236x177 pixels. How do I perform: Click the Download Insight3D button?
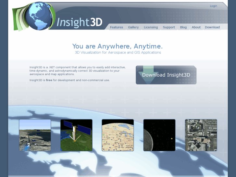pyautogui.click(x=166, y=75)
